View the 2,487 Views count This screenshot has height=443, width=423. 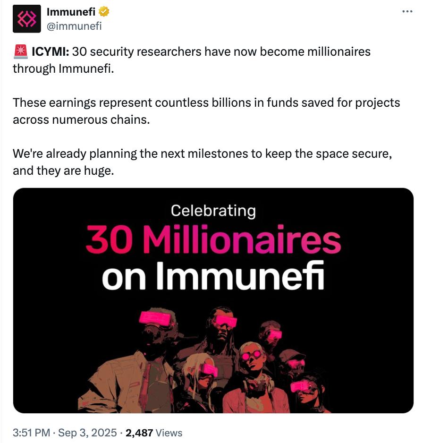[x=154, y=433]
